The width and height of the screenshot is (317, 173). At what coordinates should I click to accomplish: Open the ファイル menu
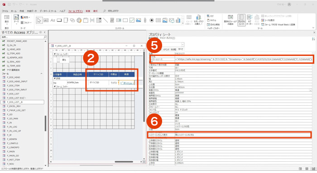(5, 11)
